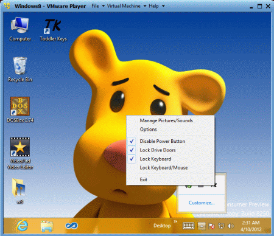Screen dimensions: 274x236
Task: Click the blue infinity taskbar icon
Action: point(71,226)
